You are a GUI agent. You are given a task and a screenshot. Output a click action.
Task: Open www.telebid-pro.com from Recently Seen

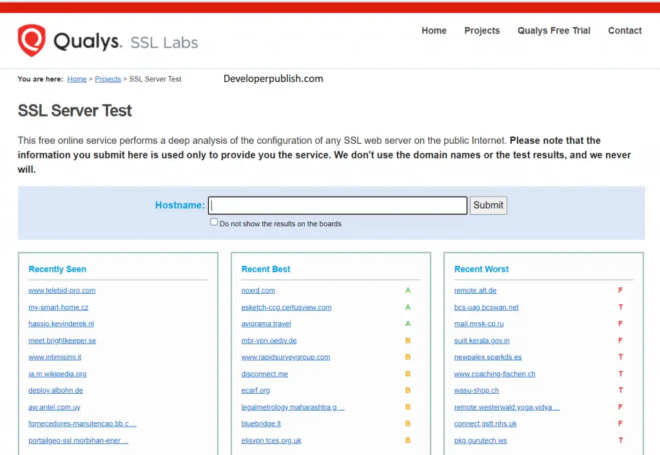tap(62, 291)
